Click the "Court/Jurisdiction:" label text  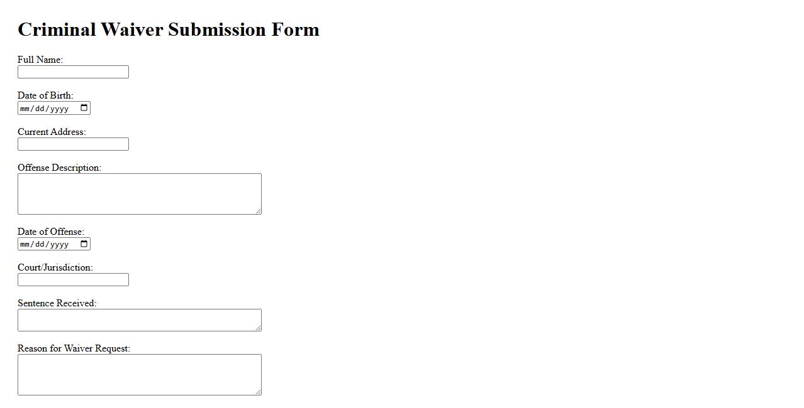pos(55,267)
